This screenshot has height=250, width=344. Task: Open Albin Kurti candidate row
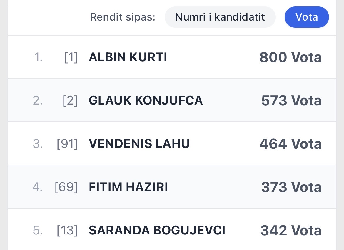[128, 57]
